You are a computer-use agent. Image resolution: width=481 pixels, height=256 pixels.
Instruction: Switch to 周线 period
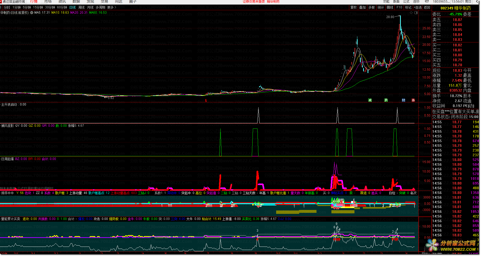coord(81,7)
